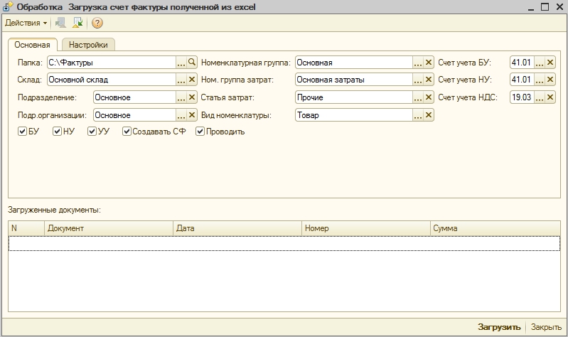The width and height of the screenshot is (568, 337).
Task: Open selection for Подразделение field
Action: pyautogui.click(x=181, y=97)
